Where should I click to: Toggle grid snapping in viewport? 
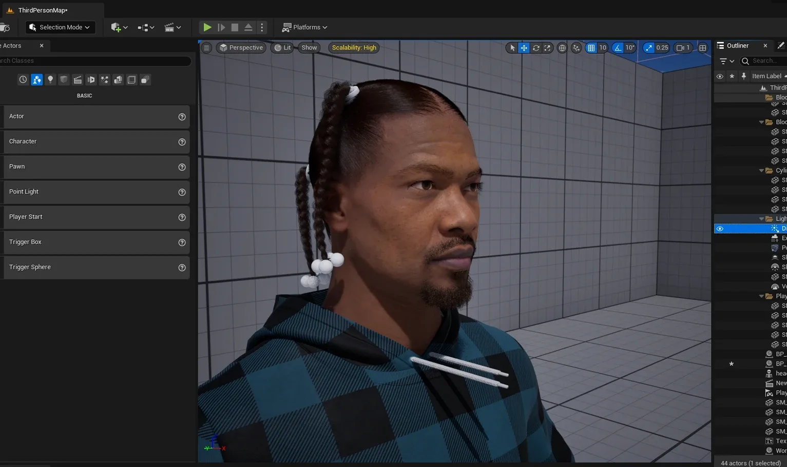(x=591, y=48)
